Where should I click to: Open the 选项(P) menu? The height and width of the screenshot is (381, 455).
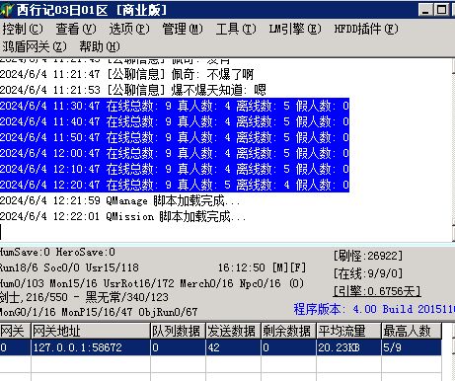(129, 29)
